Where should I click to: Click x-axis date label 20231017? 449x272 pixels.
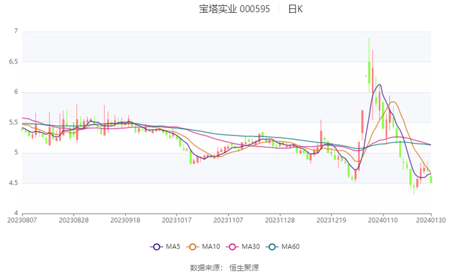pyautogui.click(x=176, y=220)
